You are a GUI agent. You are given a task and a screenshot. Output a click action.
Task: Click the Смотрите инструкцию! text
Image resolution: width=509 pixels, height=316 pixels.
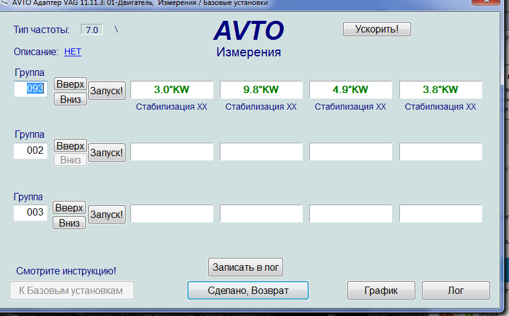point(66,271)
